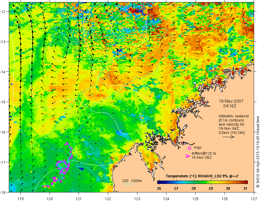The height and width of the screenshot is (201, 260).
Task: Click the 'drifters@12h to' legend label
Action: pyautogui.click(x=204, y=153)
